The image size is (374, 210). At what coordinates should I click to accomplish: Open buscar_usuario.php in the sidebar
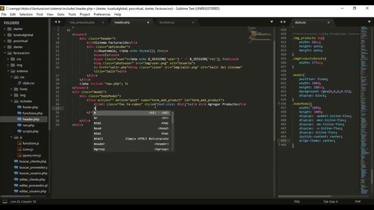(x=33, y=173)
